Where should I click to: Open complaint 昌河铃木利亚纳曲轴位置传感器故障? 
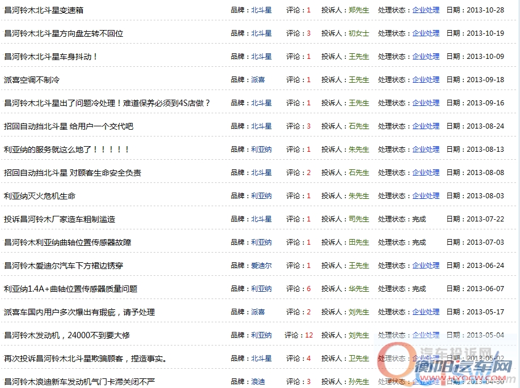(67, 242)
